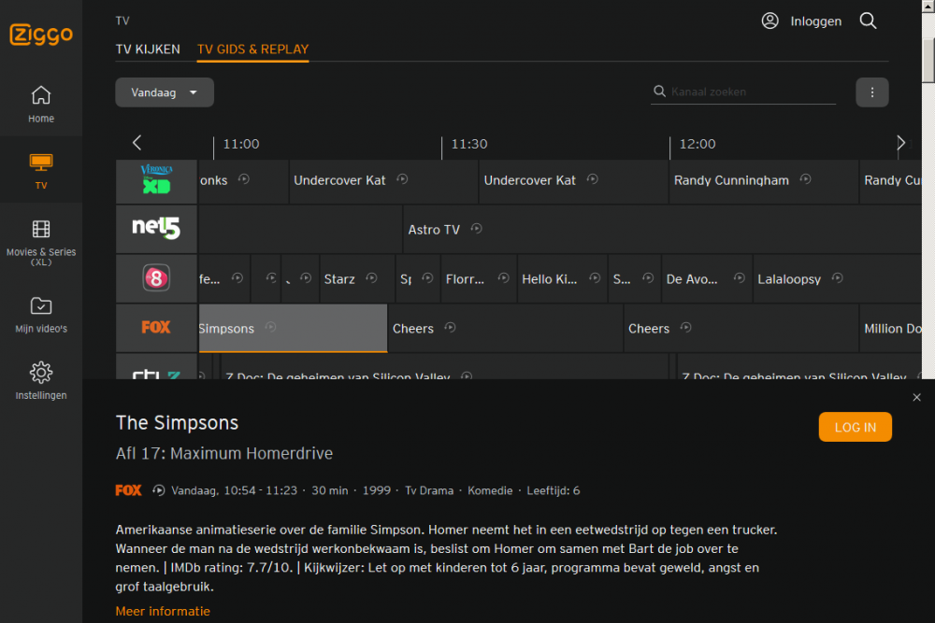Viewport: 935px width, 623px height.
Task: Click replay icon next to Starz
Action: click(x=371, y=278)
